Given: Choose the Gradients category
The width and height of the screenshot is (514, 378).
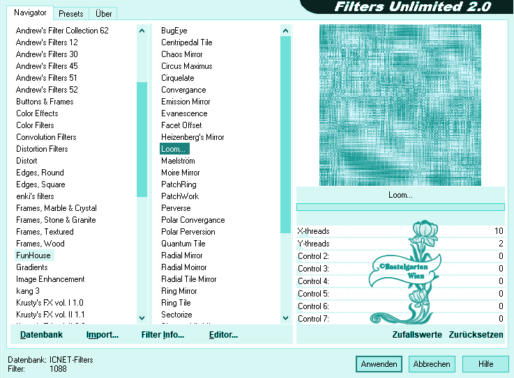Looking at the screenshot, I should 32,267.
